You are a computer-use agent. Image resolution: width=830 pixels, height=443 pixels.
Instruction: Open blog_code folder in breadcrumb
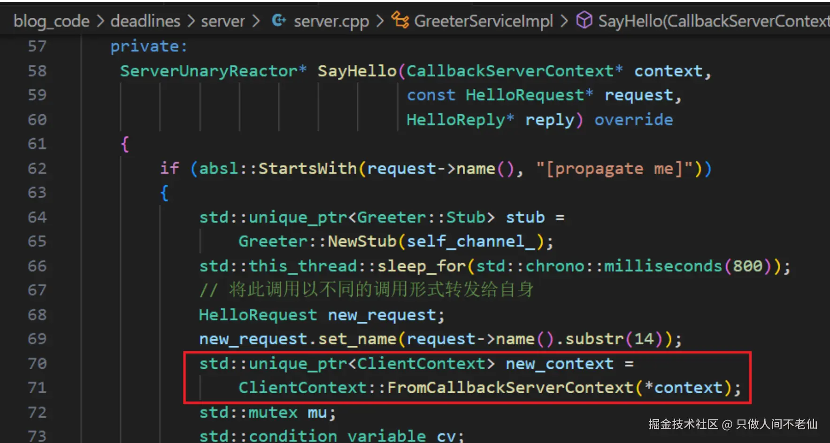(x=52, y=21)
